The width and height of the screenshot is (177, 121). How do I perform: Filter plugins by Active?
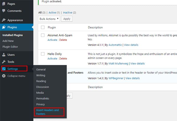[52, 13]
